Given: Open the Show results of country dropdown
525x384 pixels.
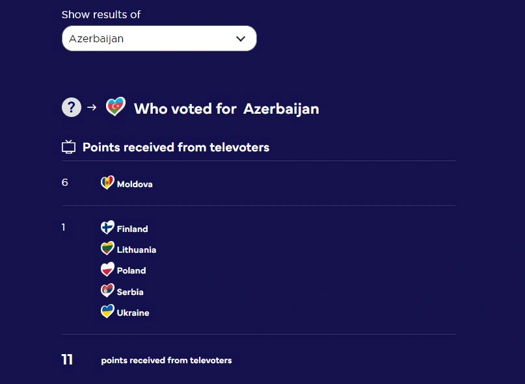Looking at the screenshot, I should click(x=159, y=38).
